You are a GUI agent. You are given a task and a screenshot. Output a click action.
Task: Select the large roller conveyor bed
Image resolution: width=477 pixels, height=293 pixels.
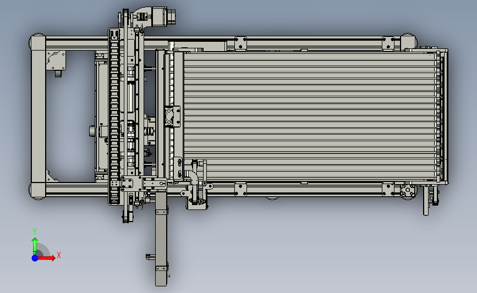point(310,116)
